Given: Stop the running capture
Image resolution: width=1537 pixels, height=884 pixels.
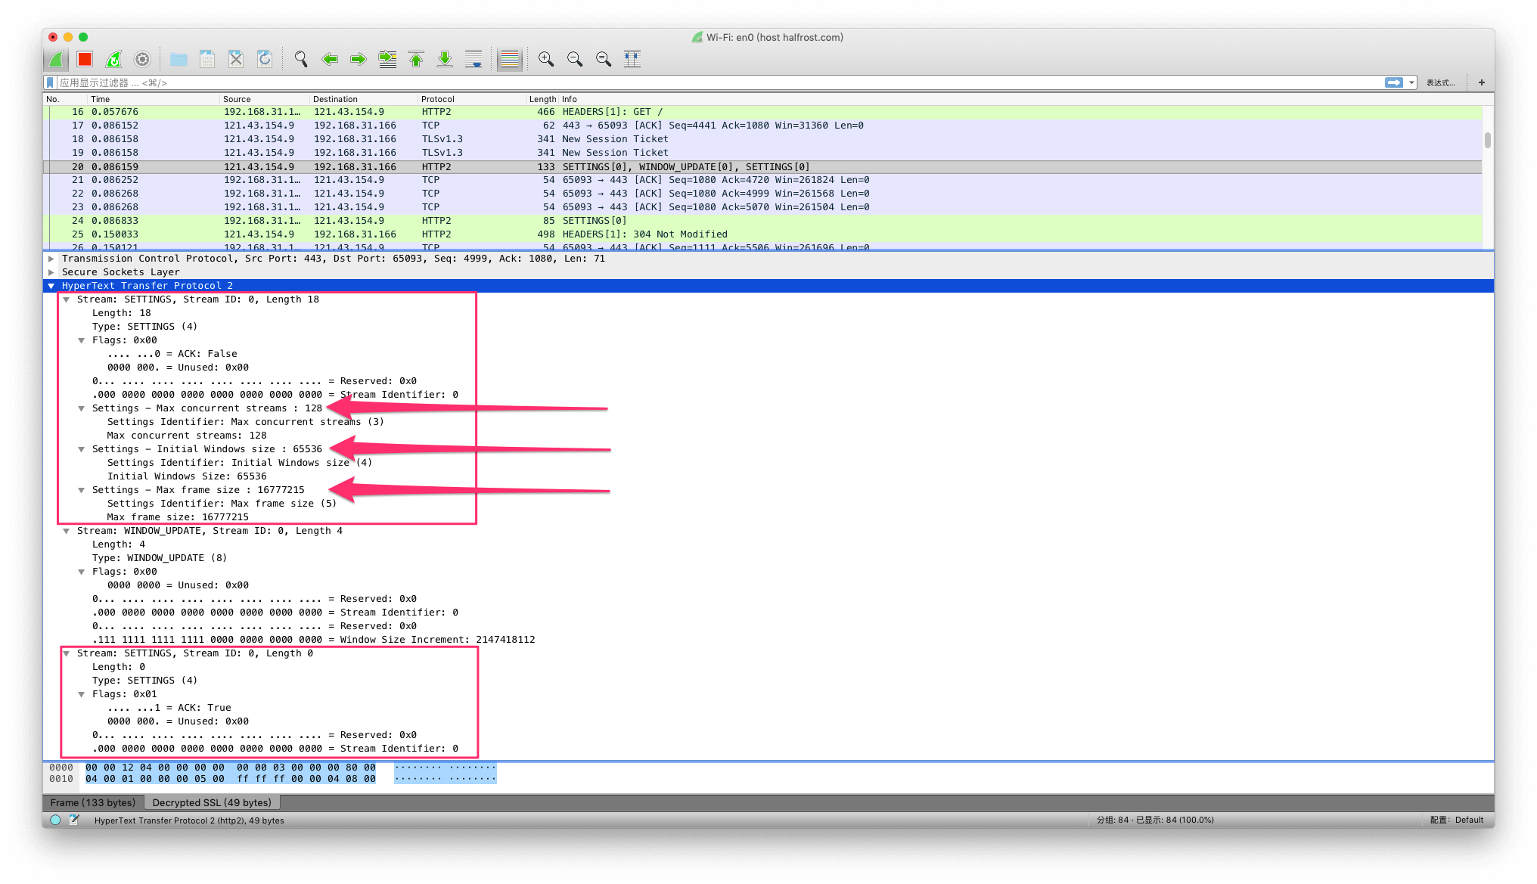Looking at the screenshot, I should [85, 59].
